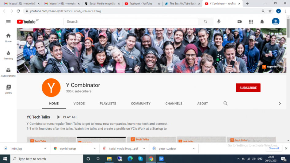Click the ENG language indicator
This screenshot has width=290, height=163.
[260, 159]
